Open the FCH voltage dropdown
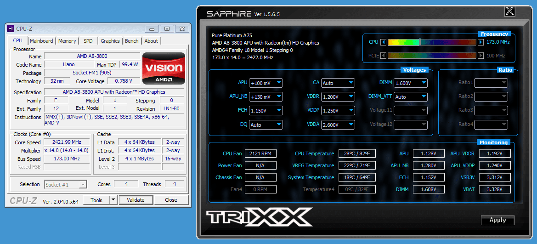 (x=266, y=111)
